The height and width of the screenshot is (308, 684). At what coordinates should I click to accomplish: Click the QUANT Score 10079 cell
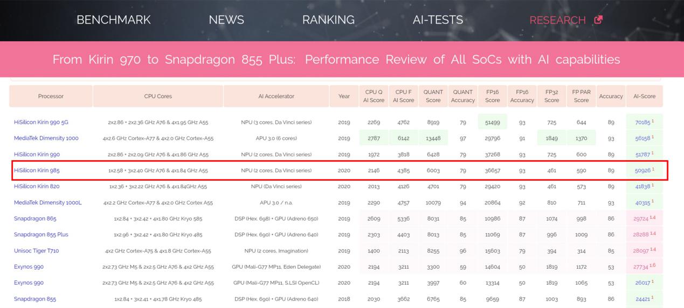pyautogui.click(x=433, y=203)
